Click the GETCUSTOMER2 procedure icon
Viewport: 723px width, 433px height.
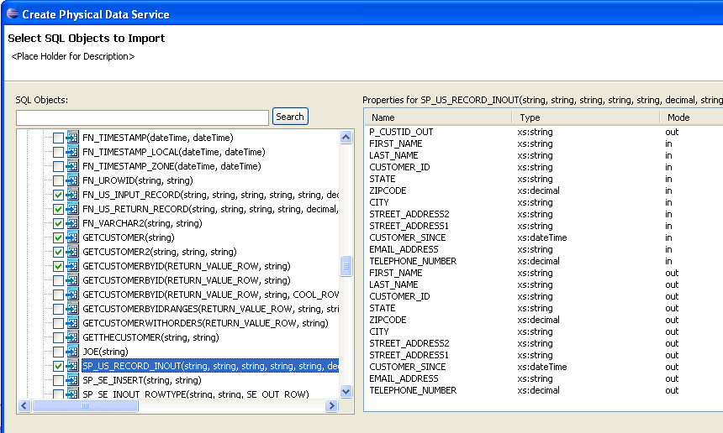72,252
